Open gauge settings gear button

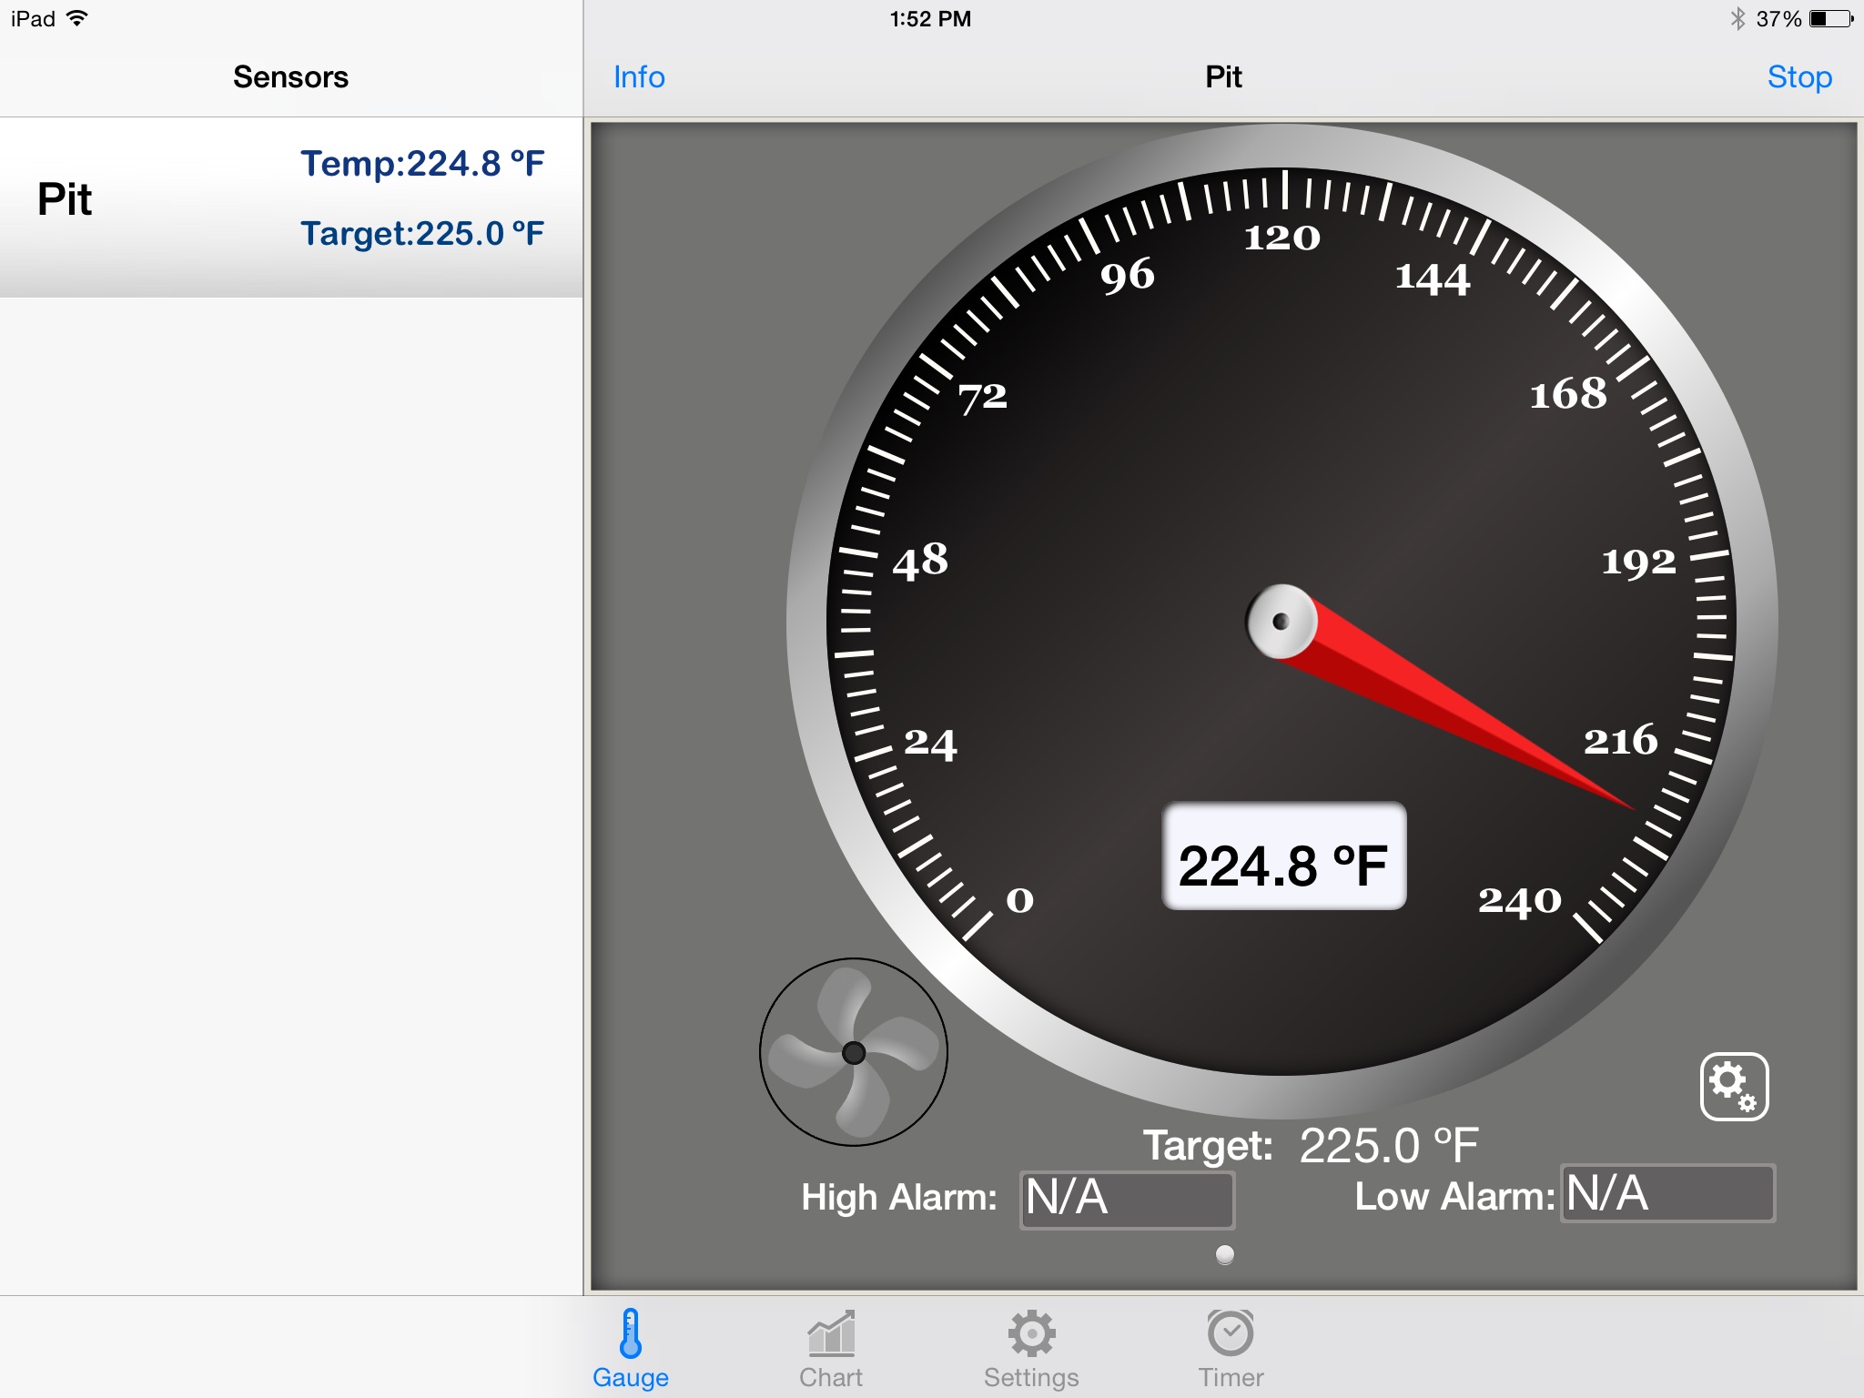click(1734, 1087)
